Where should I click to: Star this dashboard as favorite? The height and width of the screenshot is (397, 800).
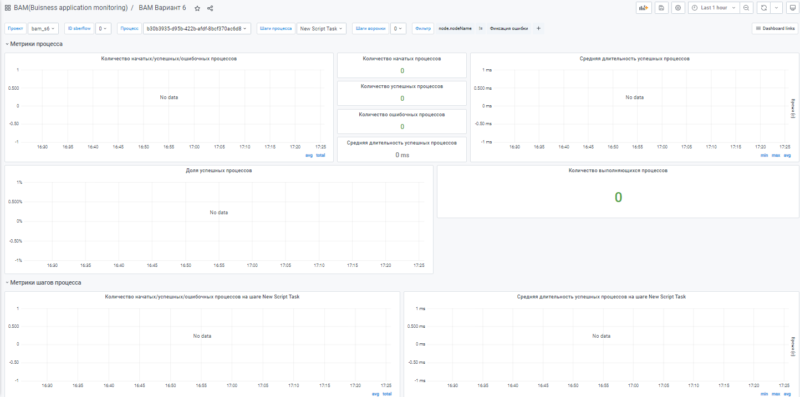coord(197,8)
